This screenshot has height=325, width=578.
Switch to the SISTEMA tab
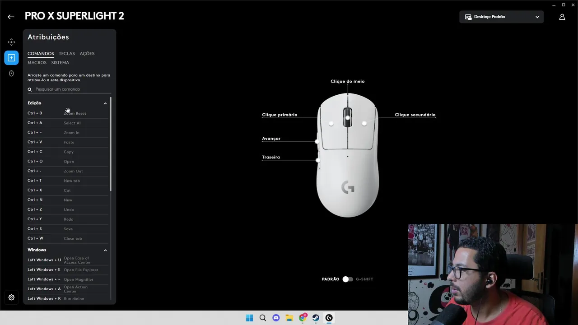[x=60, y=63]
